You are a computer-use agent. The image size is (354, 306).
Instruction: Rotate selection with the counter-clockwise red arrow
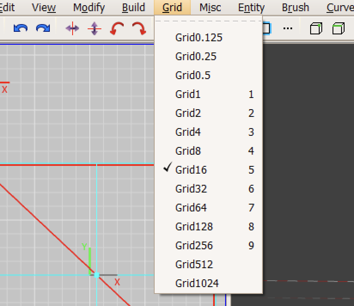(117, 28)
